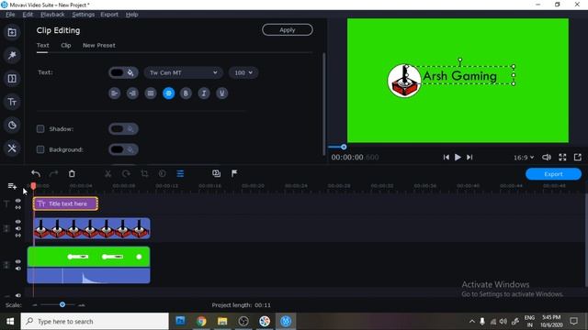Open the font size 100 dropdown
This screenshot has height=330, width=588.
click(x=243, y=72)
